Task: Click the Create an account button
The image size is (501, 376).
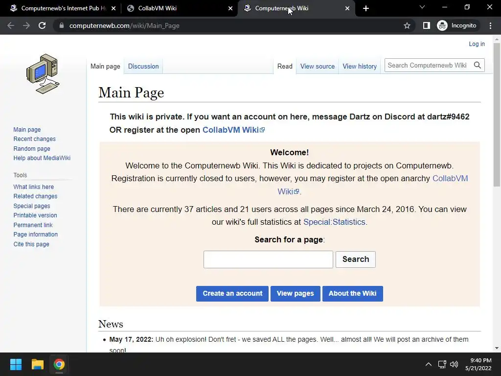Action: [x=232, y=294]
